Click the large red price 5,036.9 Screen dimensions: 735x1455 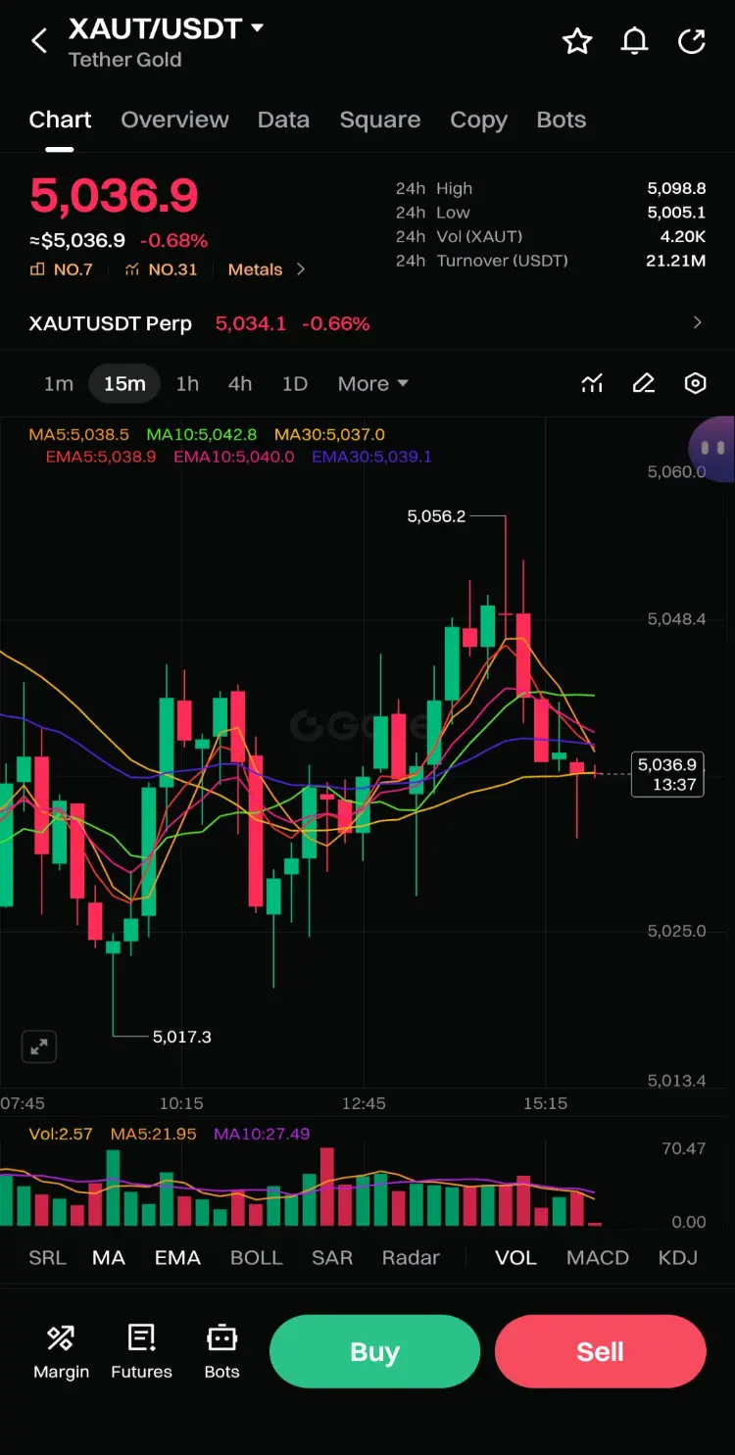tap(114, 196)
